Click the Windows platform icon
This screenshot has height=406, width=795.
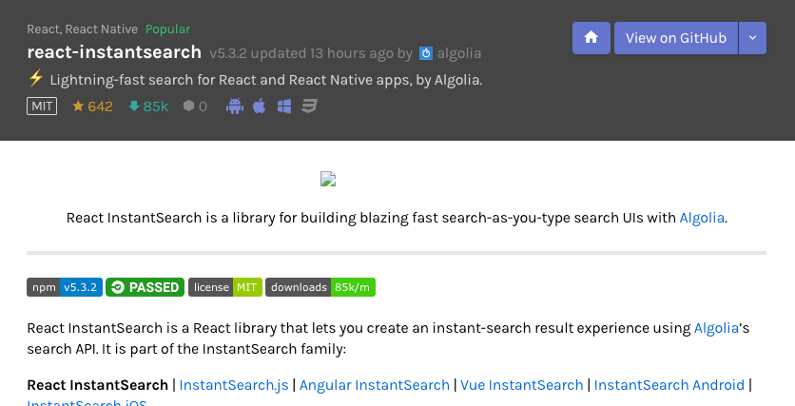pos(284,106)
